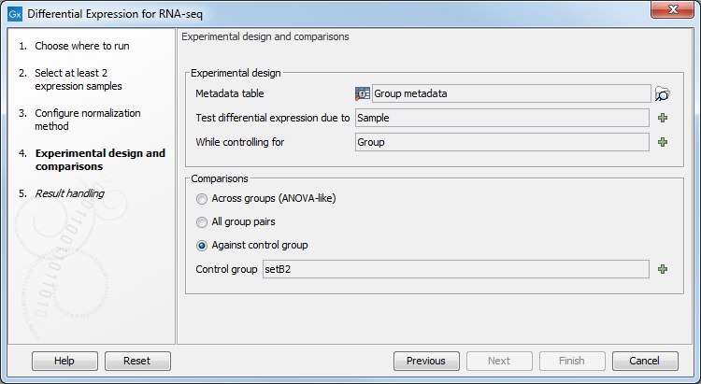
Task: Go to step Choose where to run
Action: 77,46
